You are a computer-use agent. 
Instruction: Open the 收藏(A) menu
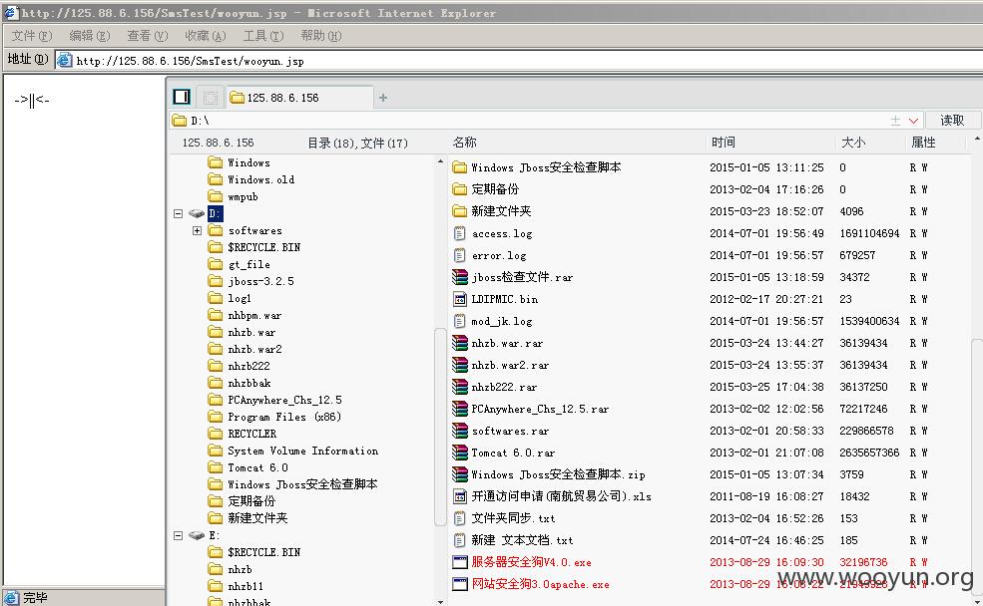tap(205, 36)
